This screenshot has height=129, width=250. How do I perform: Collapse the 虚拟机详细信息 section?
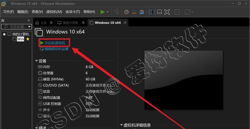[x=122, y=125]
